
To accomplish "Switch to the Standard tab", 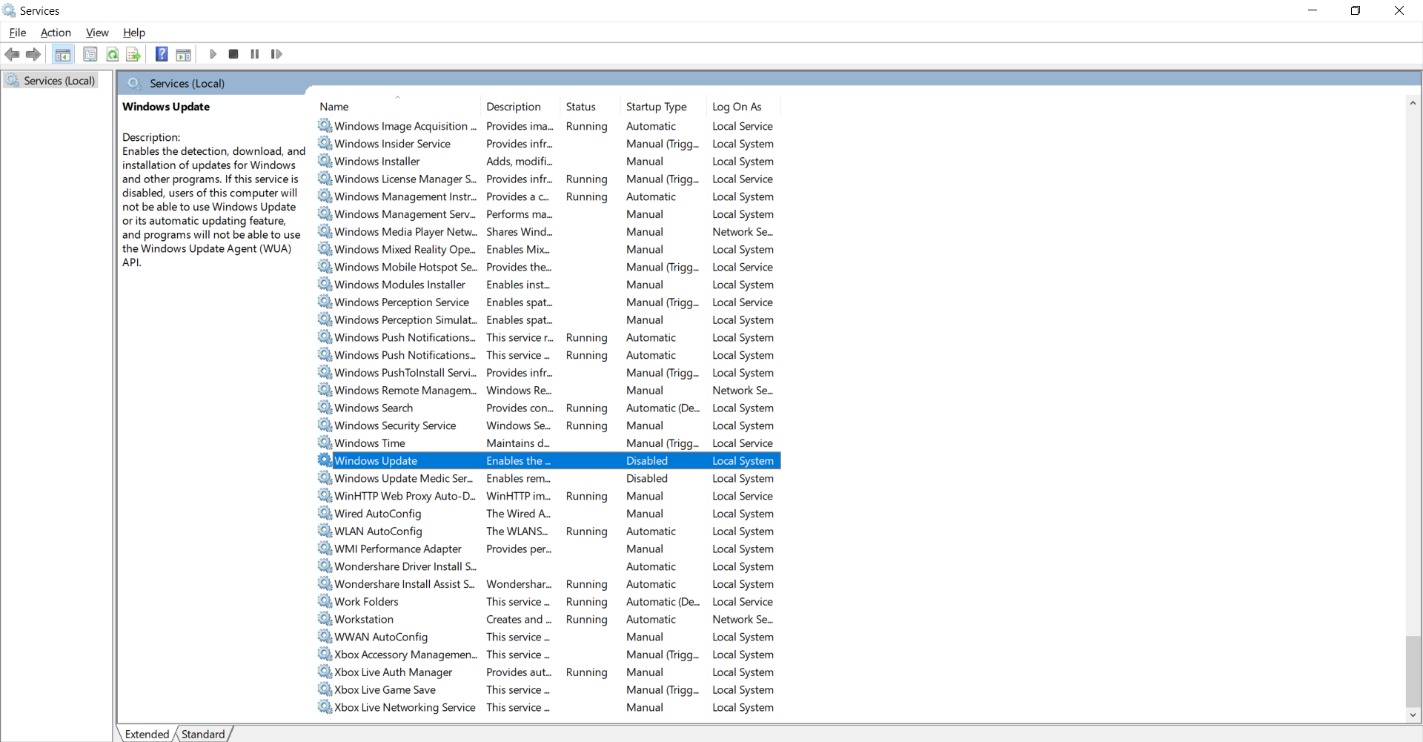I will point(203,734).
